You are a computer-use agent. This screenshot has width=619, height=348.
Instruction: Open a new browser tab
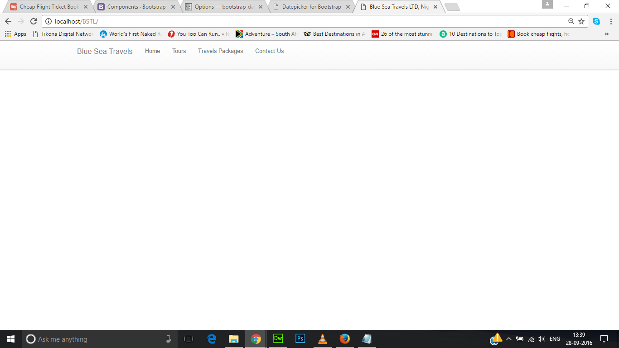pos(452,7)
